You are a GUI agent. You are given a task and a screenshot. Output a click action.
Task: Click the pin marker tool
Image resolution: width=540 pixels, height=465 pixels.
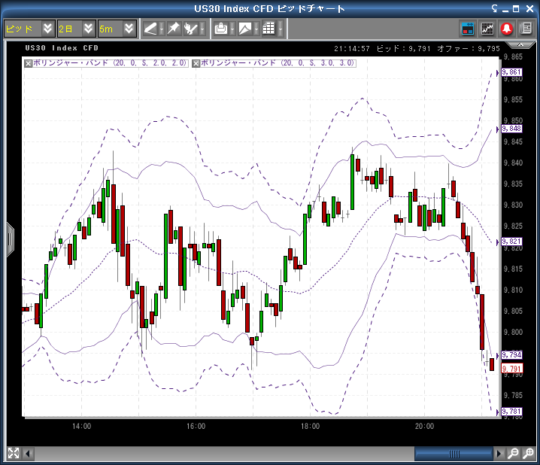[x=174, y=29]
